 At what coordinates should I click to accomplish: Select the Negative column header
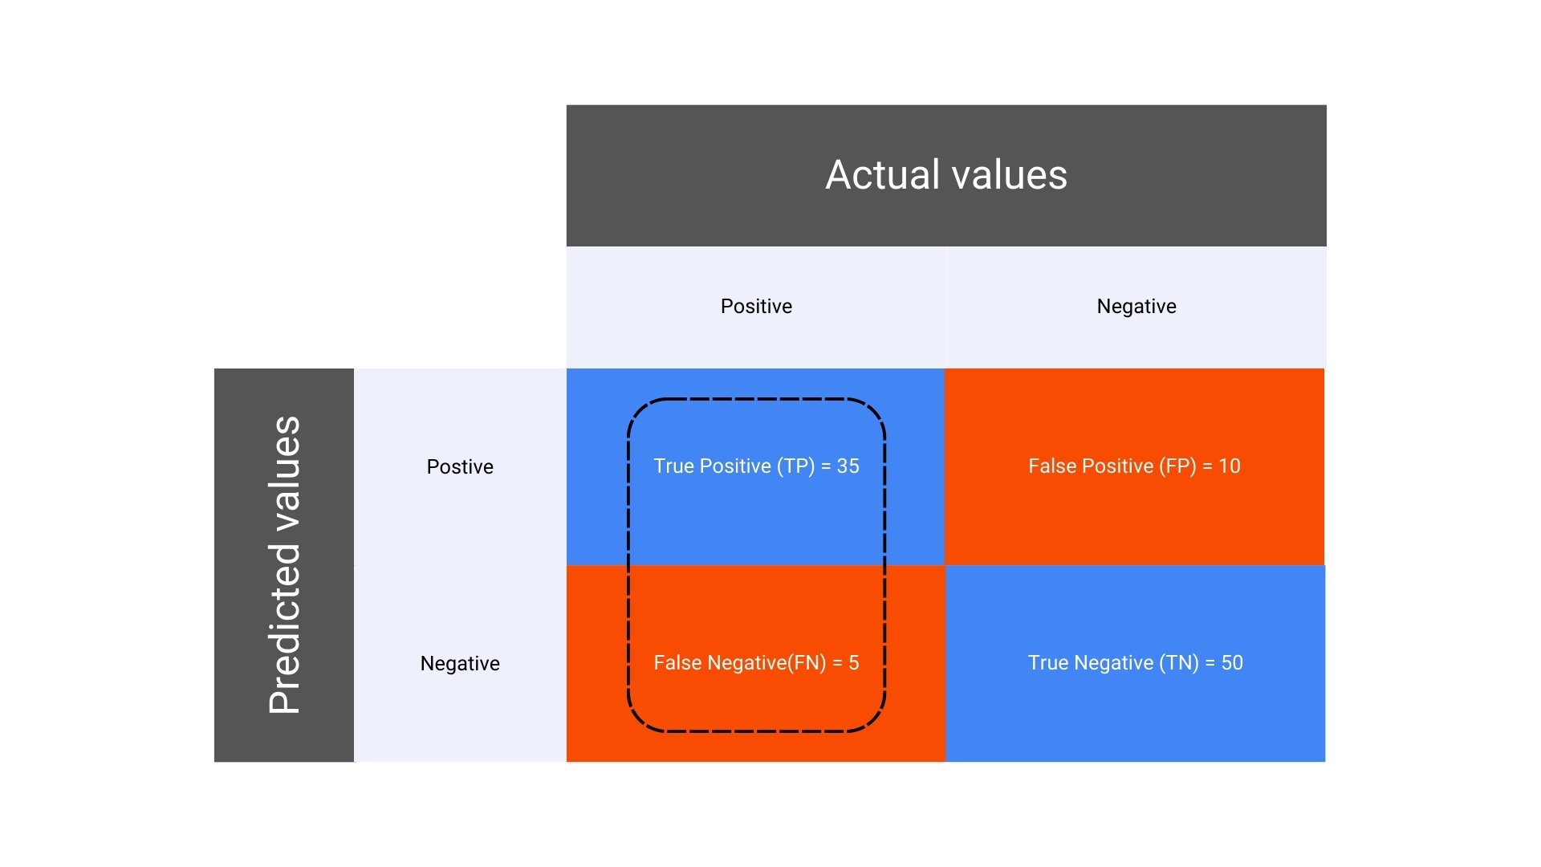pyautogui.click(x=1135, y=306)
